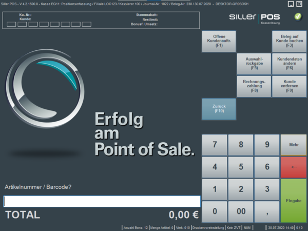The width and height of the screenshot is (308, 231).
Task: Click Auswahlrückgabe (F5) button
Action: click(254, 64)
